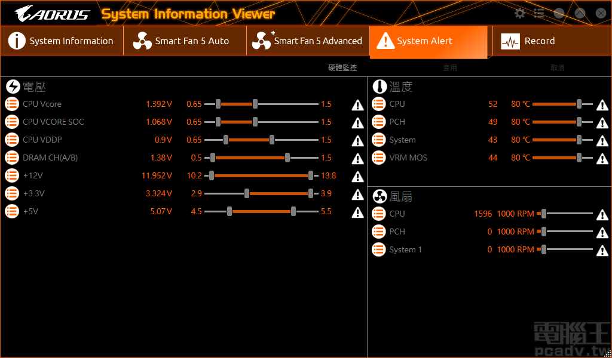This screenshot has width=612, height=358.
Task: Click the 電壓 voltage section heading
Action: [34, 87]
